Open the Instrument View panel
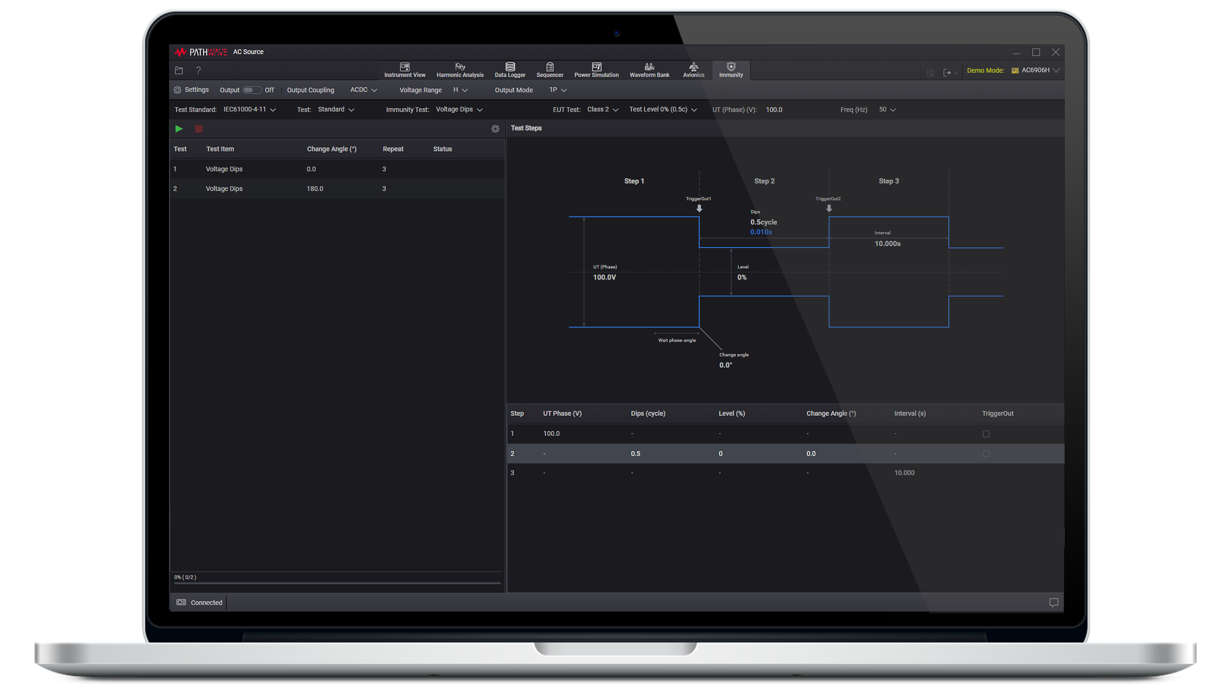This screenshot has width=1228, height=691. point(404,70)
